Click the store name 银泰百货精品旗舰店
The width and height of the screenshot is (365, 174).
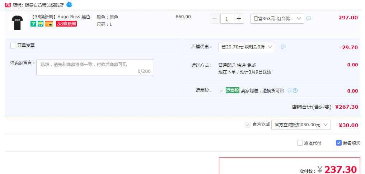44,5
